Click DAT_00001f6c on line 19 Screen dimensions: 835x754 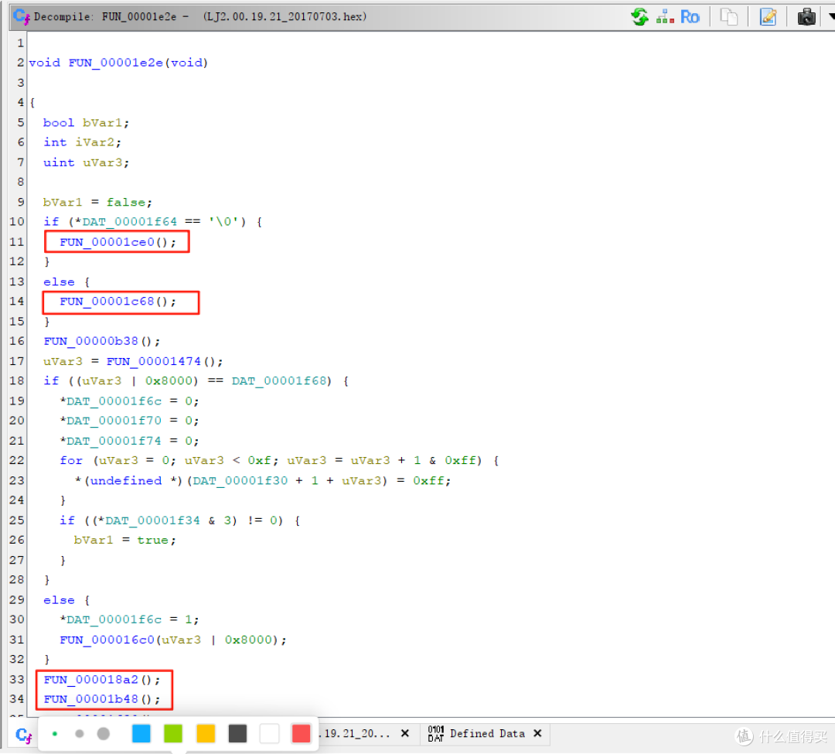114,401
